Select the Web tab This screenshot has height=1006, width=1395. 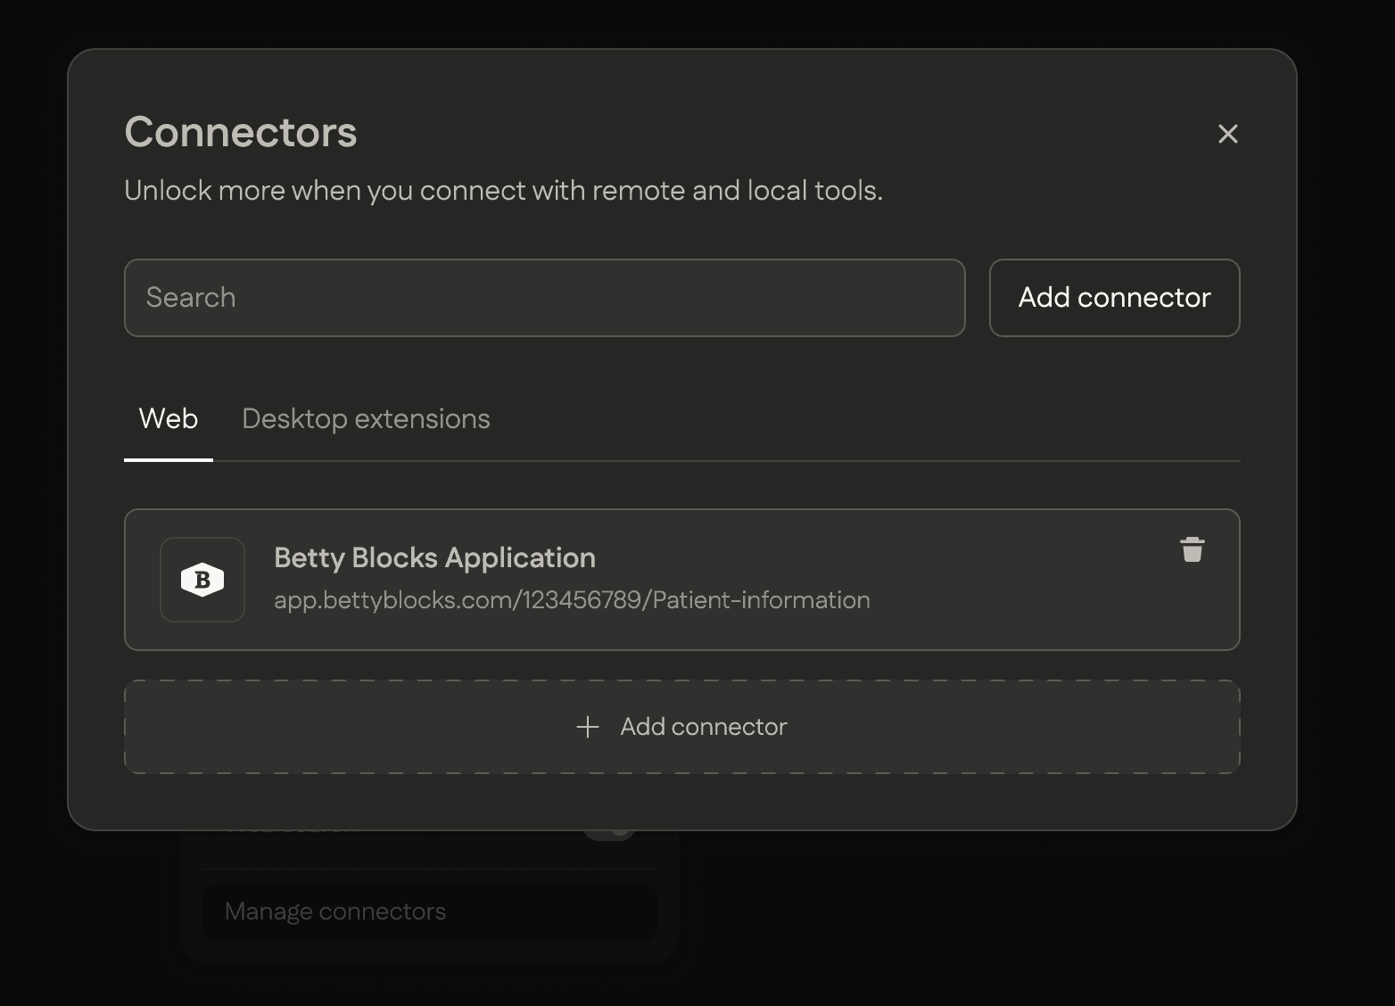[x=169, y=419]
